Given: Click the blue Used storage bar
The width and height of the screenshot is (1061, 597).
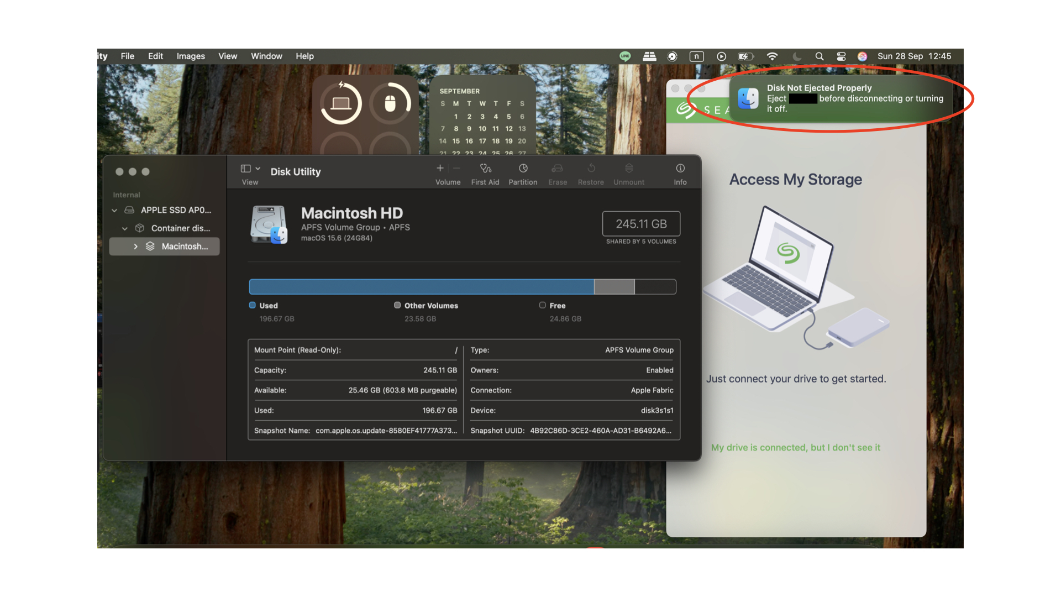Looking at the screenshot, I should coord(421,287).
